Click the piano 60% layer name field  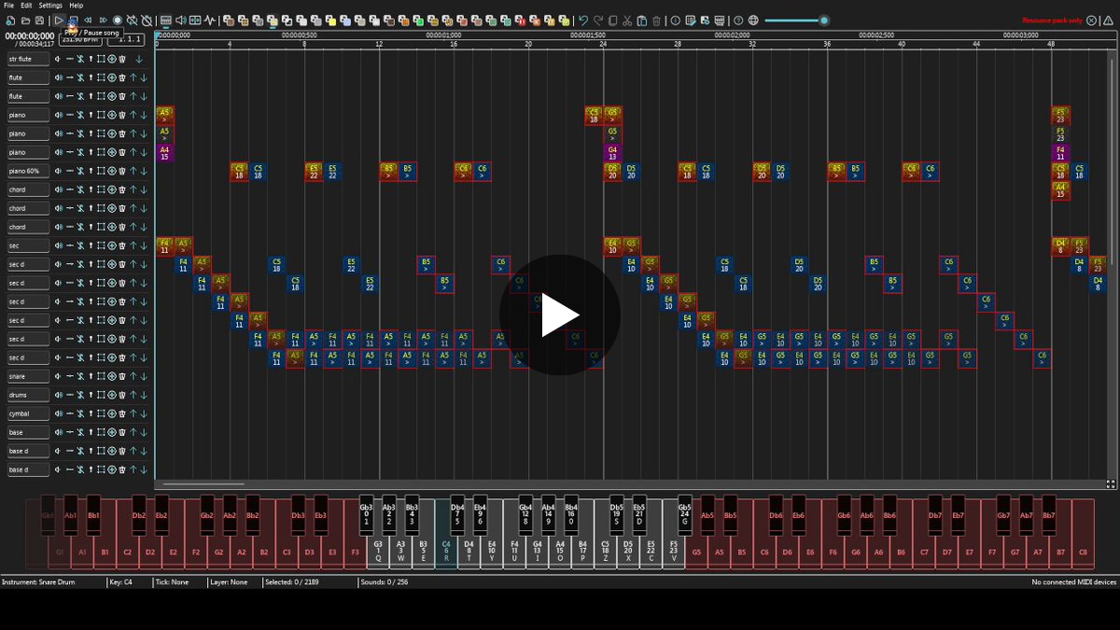pos(27,171)
